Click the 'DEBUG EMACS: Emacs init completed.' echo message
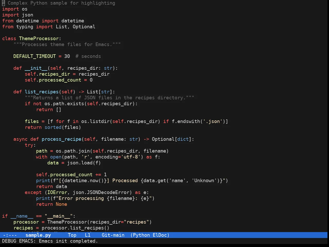Screen dimensions: 329x247 (50, 241)
